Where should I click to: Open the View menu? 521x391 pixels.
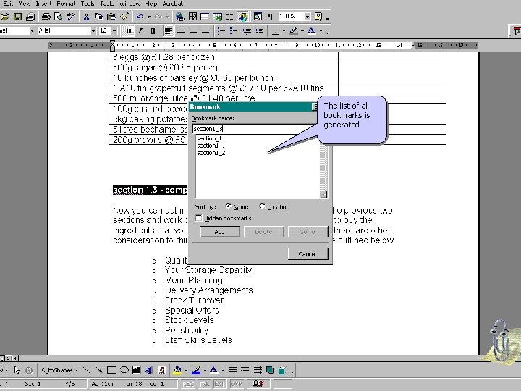coord(25,4)
